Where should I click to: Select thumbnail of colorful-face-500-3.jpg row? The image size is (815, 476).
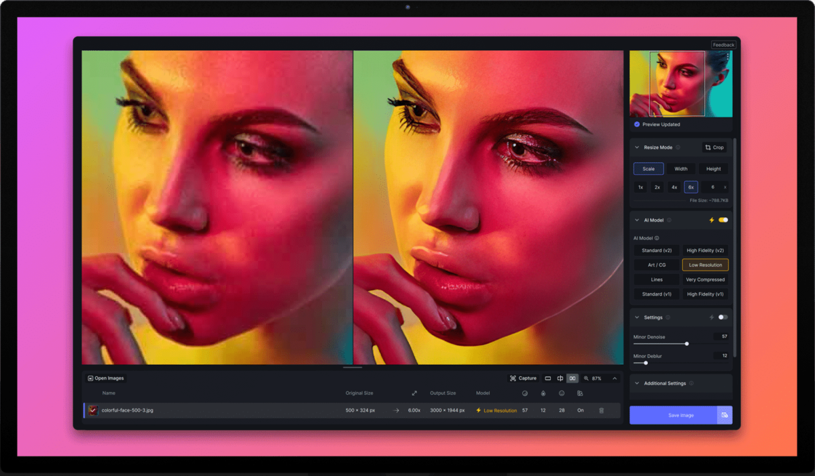tap(93, 410)
